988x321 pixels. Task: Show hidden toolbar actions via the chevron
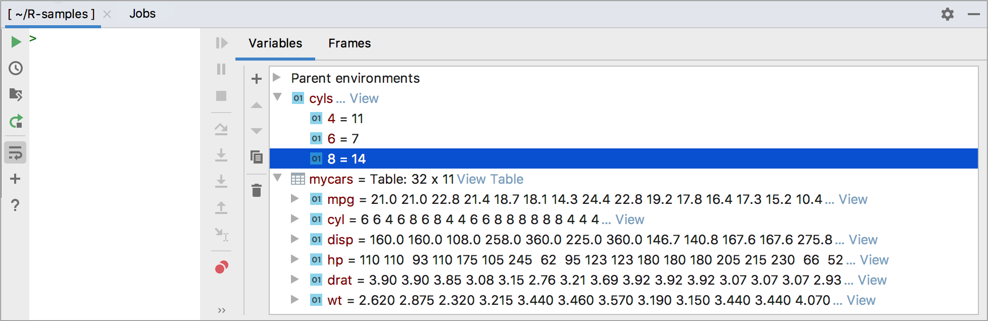[221, 309]
